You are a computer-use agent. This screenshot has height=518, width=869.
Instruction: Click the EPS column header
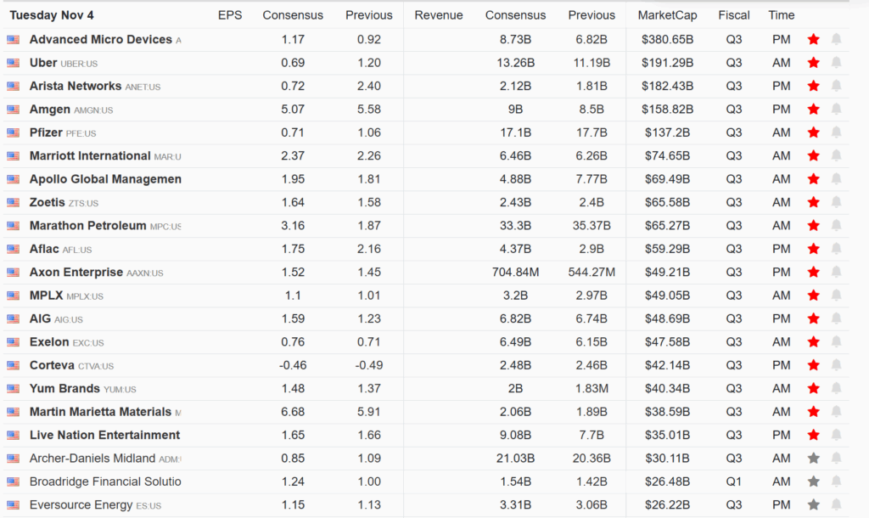(x=229, y=14)
